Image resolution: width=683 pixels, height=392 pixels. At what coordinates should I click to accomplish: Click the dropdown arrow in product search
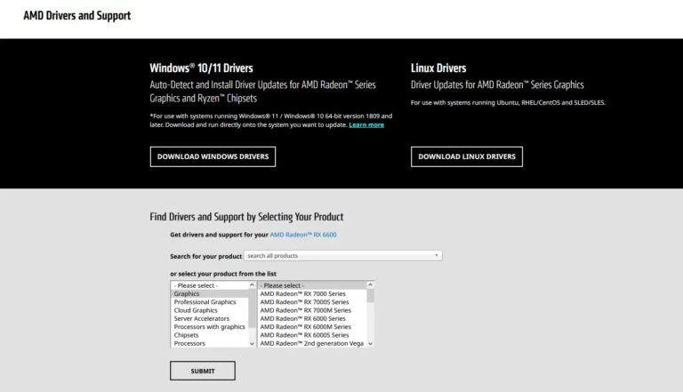(x=436, y=256)
